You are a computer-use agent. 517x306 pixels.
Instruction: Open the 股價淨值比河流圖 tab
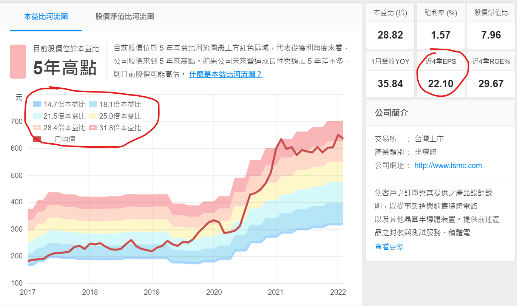pos(125,17)
